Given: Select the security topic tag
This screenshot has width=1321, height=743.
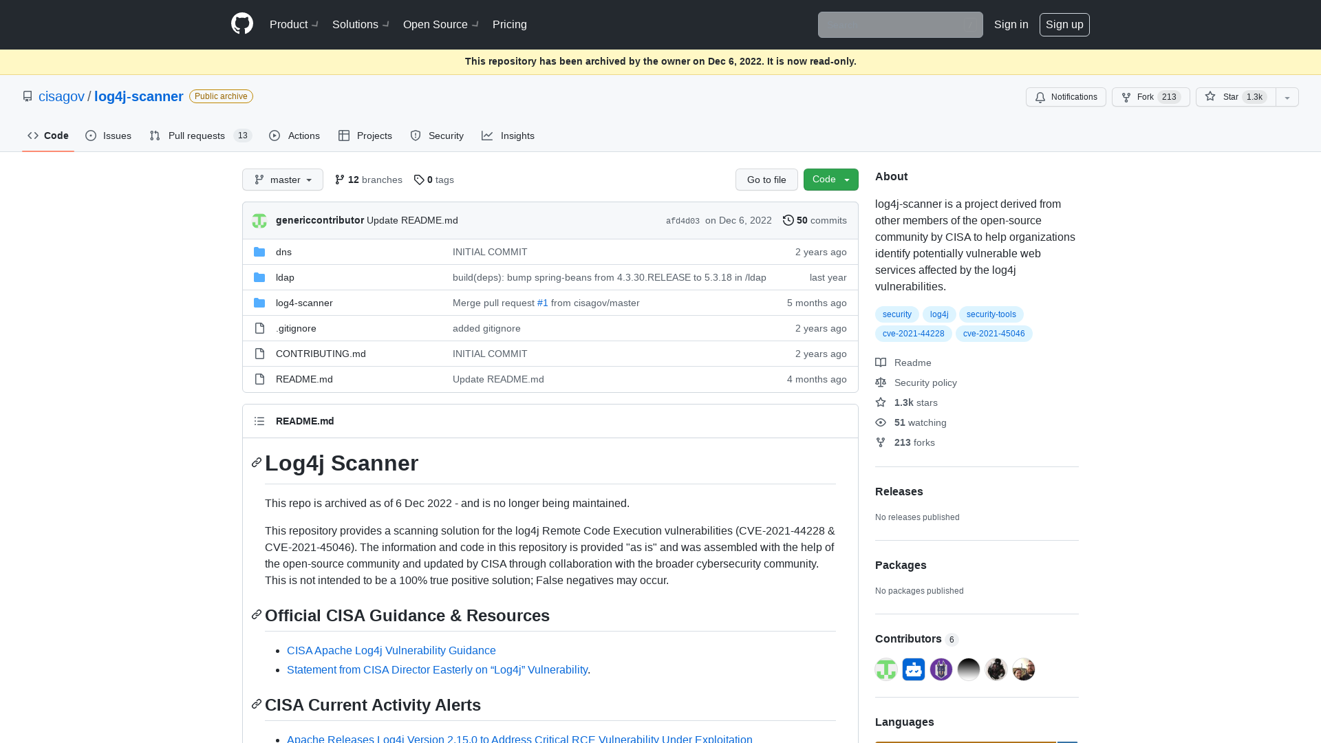Looking at the screenshot, I should [x=897, y=314].
